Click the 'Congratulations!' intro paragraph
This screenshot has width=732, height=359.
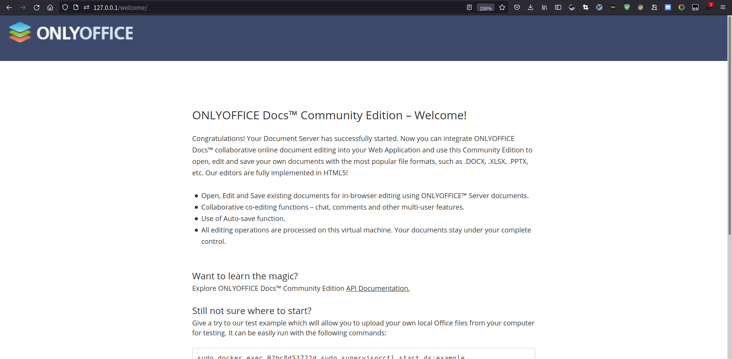362,156
